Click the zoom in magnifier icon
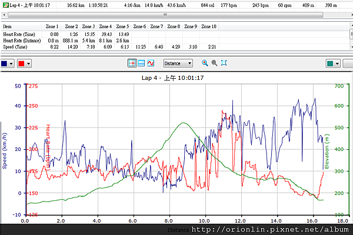The image size is (353, 235). click(205, 63)
